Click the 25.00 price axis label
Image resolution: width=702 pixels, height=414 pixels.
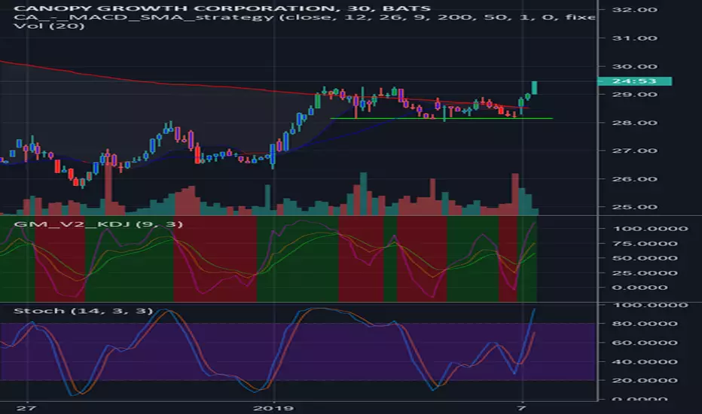point(635,207)
